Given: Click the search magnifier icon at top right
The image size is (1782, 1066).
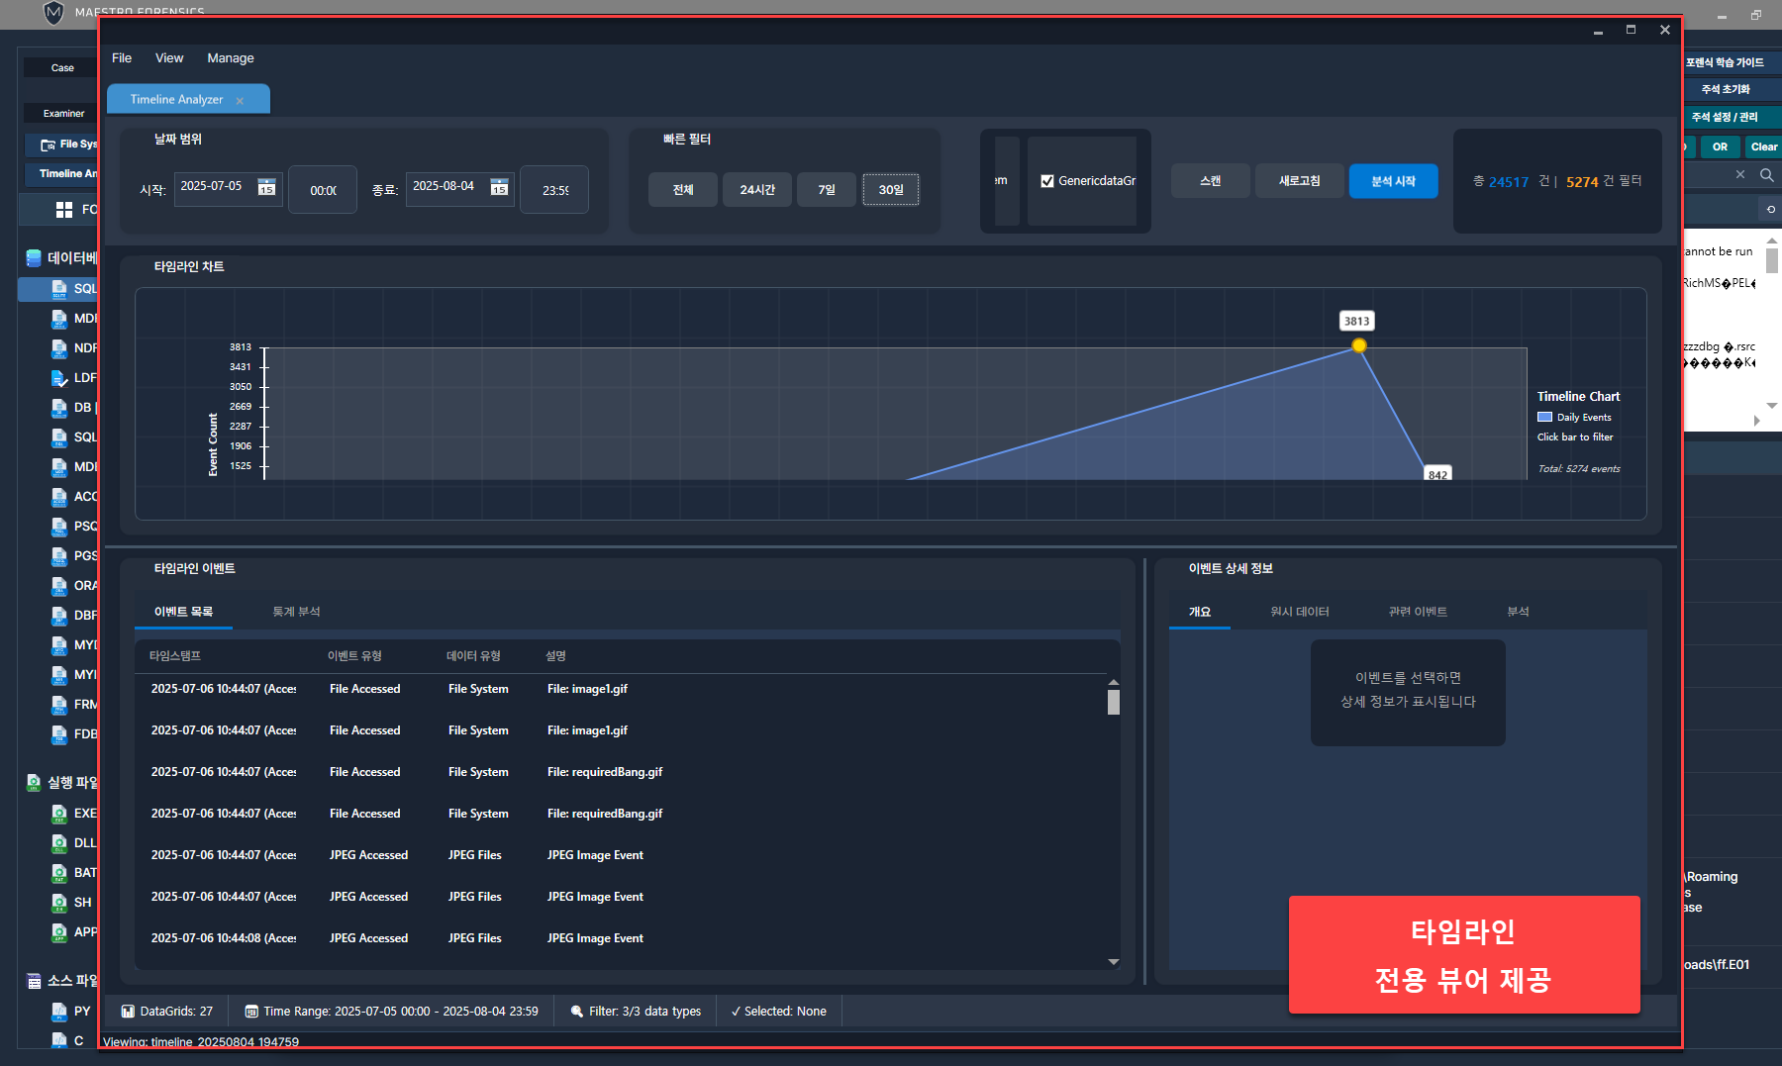Looking at the screenshot, I should (1766, 175).
